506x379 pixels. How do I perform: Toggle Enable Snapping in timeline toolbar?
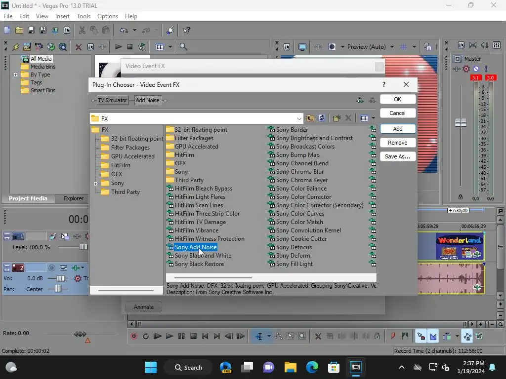421,337
